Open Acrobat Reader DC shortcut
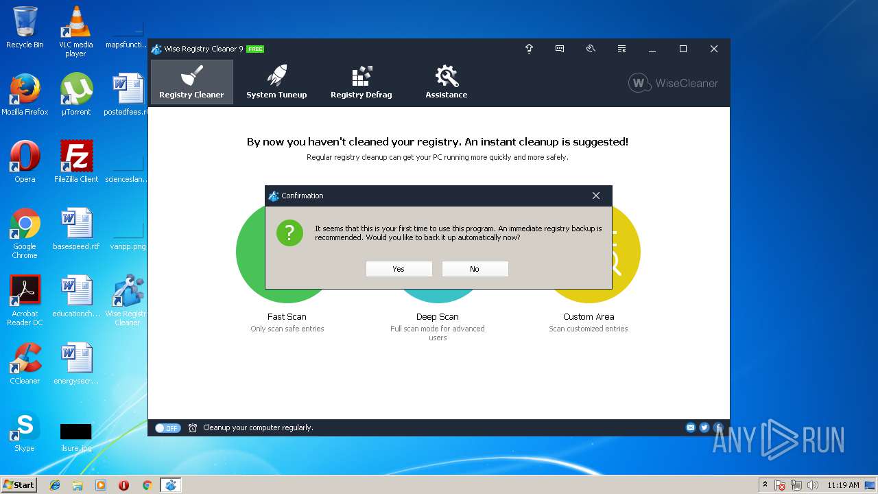Screen dimensions: 878x494 coord(25,301)
